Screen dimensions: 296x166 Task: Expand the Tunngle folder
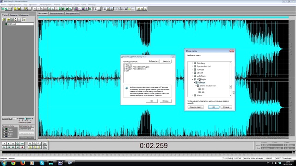(193, 70)
